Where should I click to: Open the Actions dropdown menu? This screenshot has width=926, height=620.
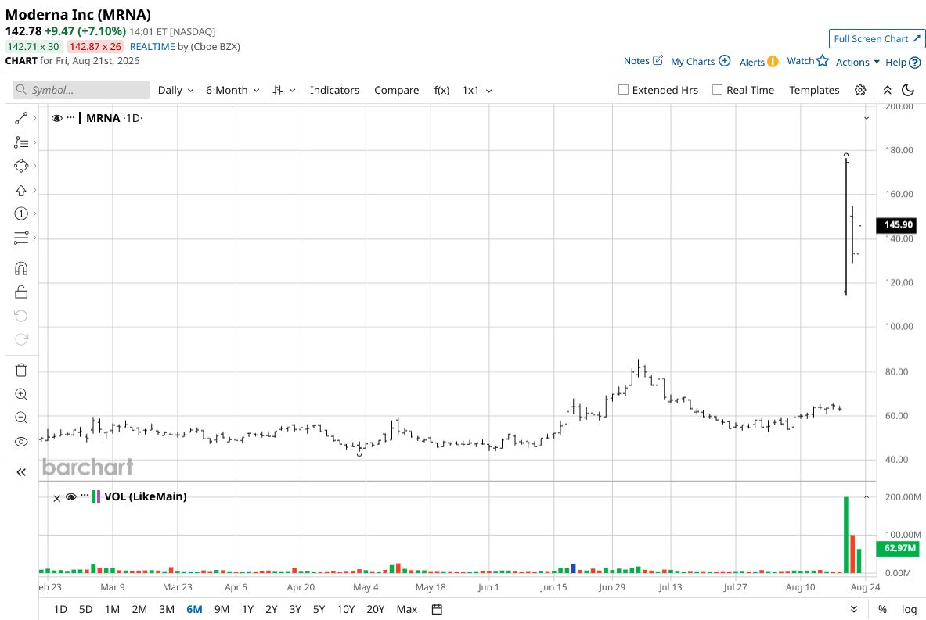coord(857,62)
